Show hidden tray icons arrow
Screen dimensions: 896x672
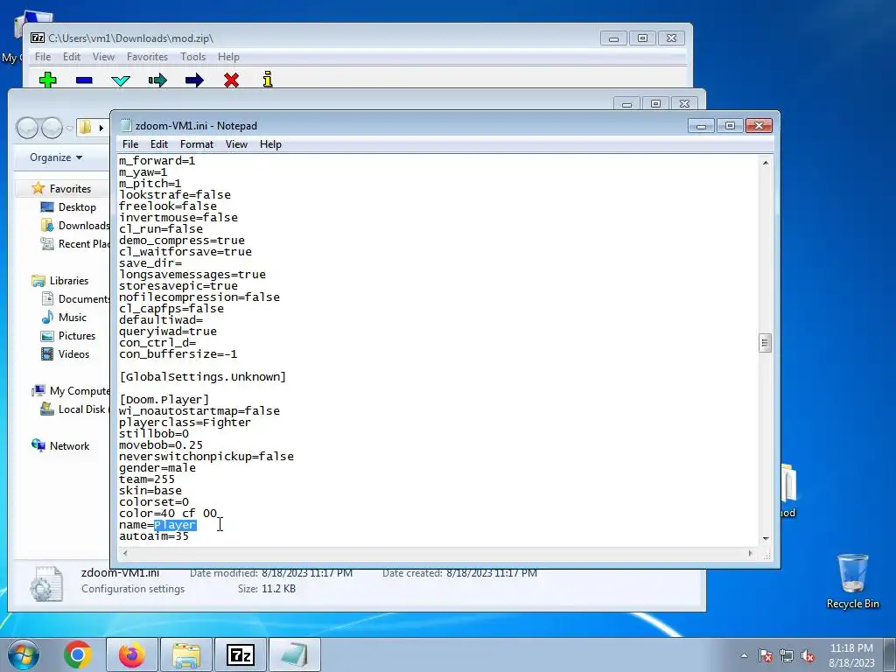click(744, 655)
